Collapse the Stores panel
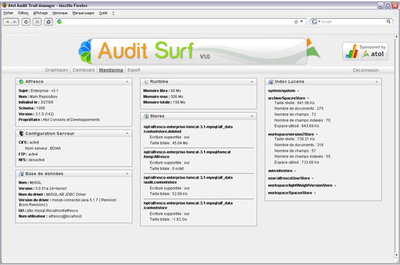400x265 pixels. tap(252, 116)
